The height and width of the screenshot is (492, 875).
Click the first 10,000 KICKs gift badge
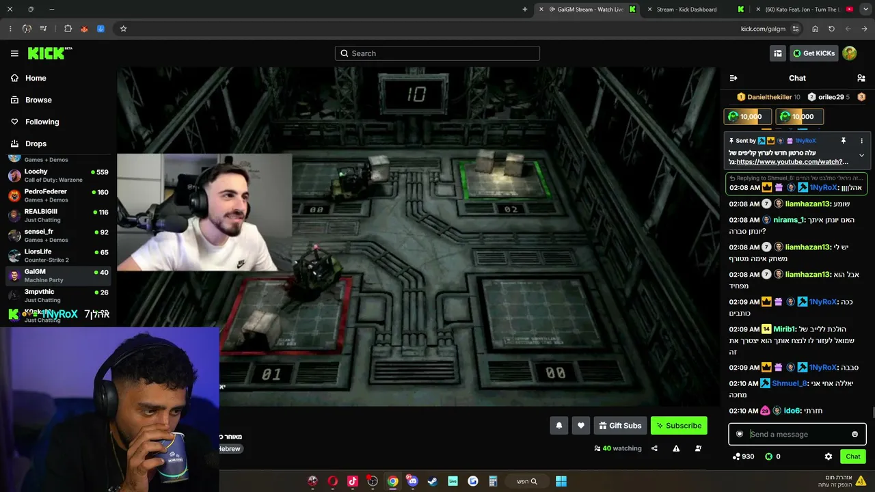[x=748, y=117]
